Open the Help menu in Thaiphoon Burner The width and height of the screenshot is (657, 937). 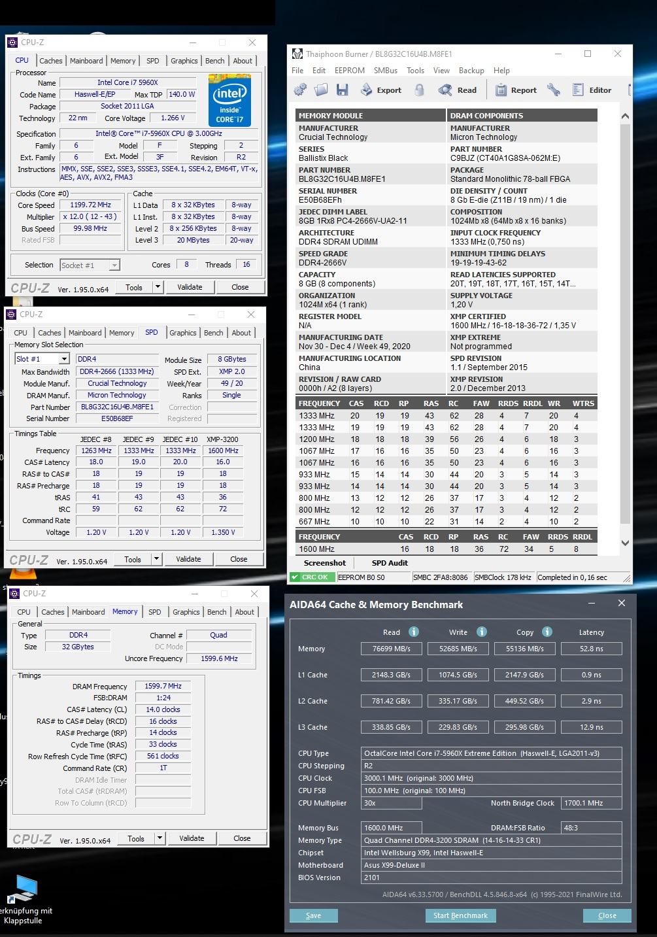tap(501, 71)
